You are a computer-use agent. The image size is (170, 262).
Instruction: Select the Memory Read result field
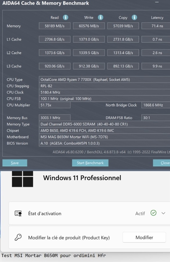pos(55,26)
